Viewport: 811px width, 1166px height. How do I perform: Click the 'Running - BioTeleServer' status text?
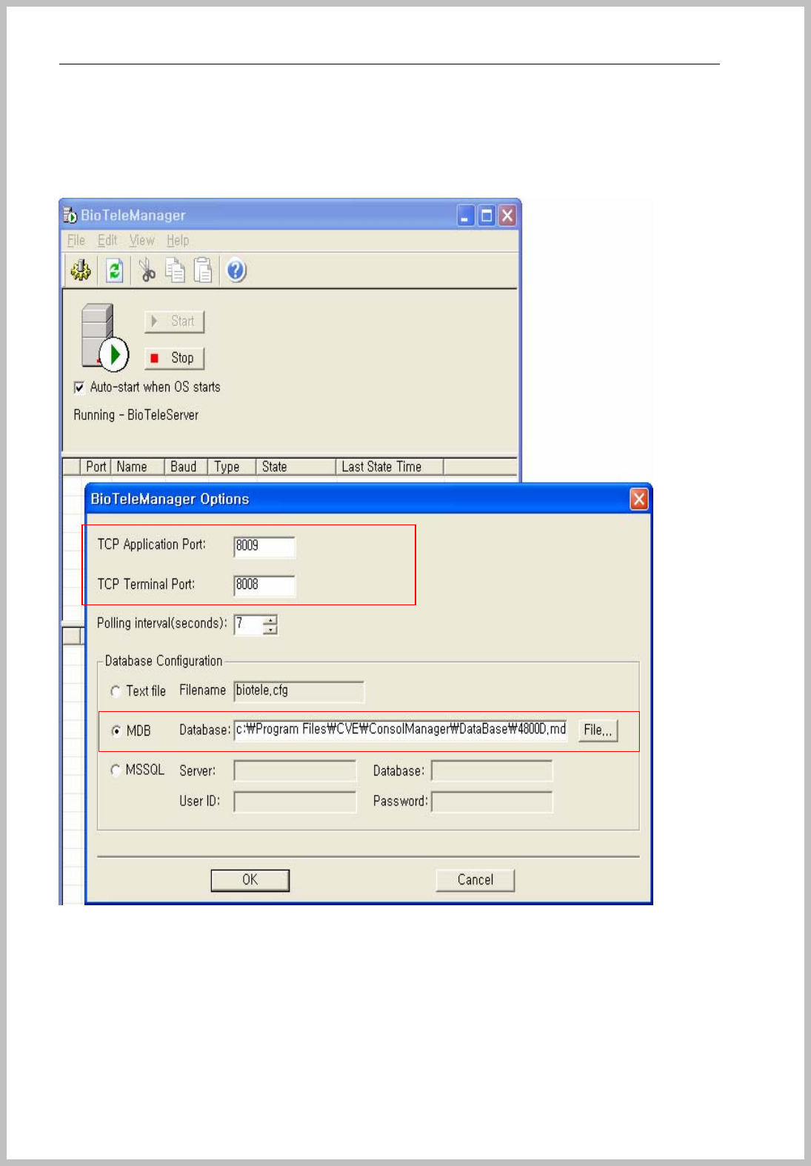point(136,416)
